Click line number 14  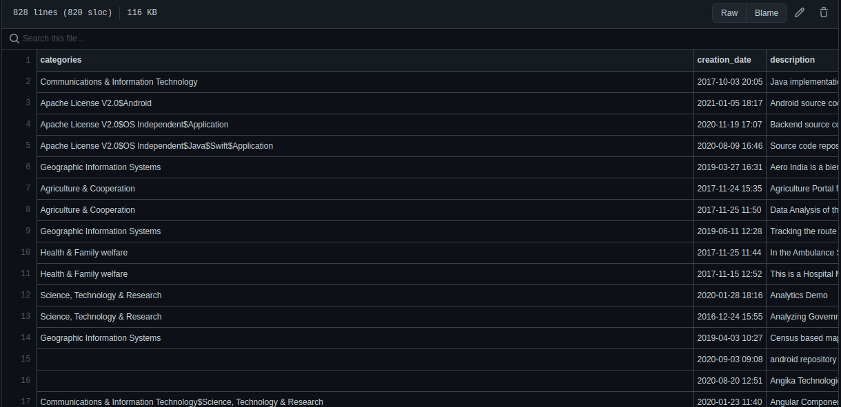[x=26, y=337]
